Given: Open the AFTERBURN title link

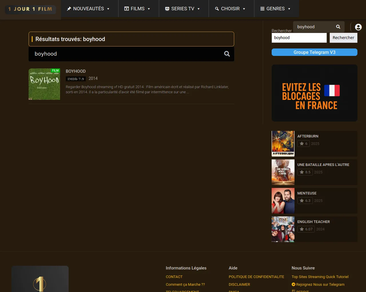Looking at the screenshot, I should [308, 136].
